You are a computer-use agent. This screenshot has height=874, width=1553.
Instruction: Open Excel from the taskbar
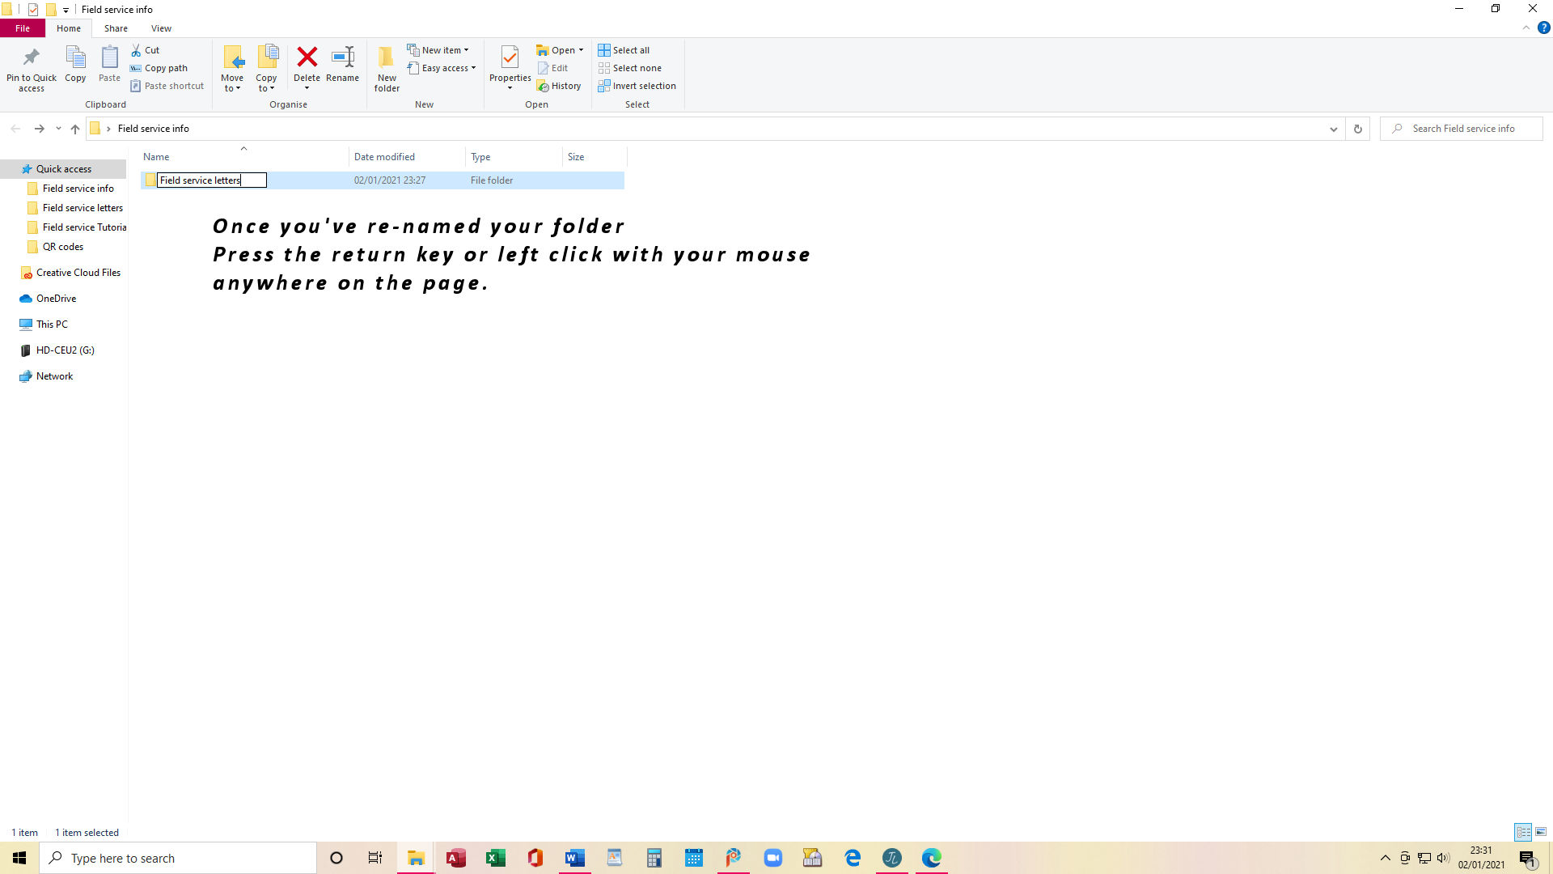coord(496,858)
